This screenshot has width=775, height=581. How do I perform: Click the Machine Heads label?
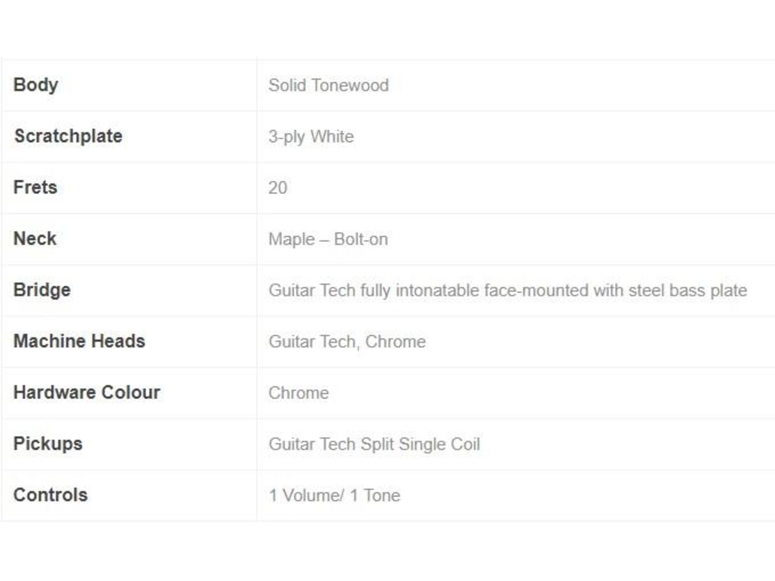point(79,341)
